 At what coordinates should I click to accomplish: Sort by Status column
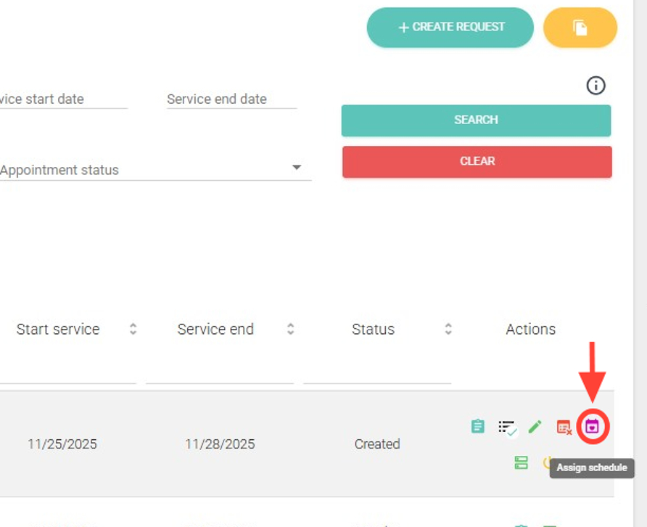tap(448, 329)
